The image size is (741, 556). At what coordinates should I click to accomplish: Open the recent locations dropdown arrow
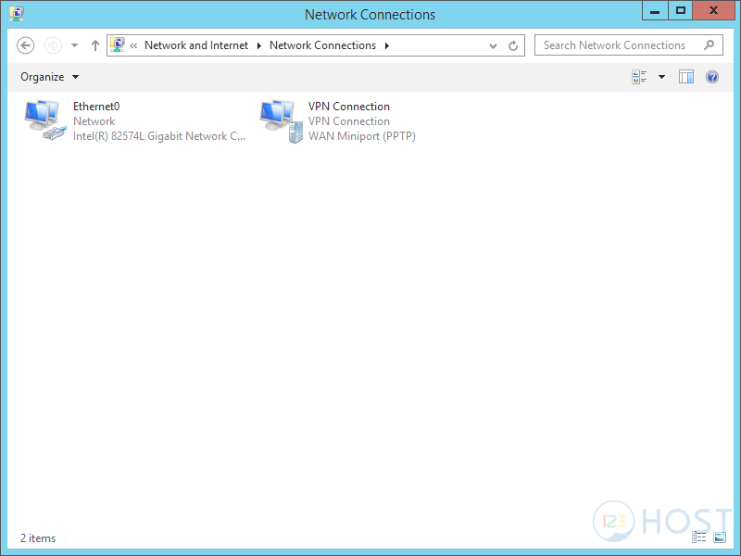[75, 45]
